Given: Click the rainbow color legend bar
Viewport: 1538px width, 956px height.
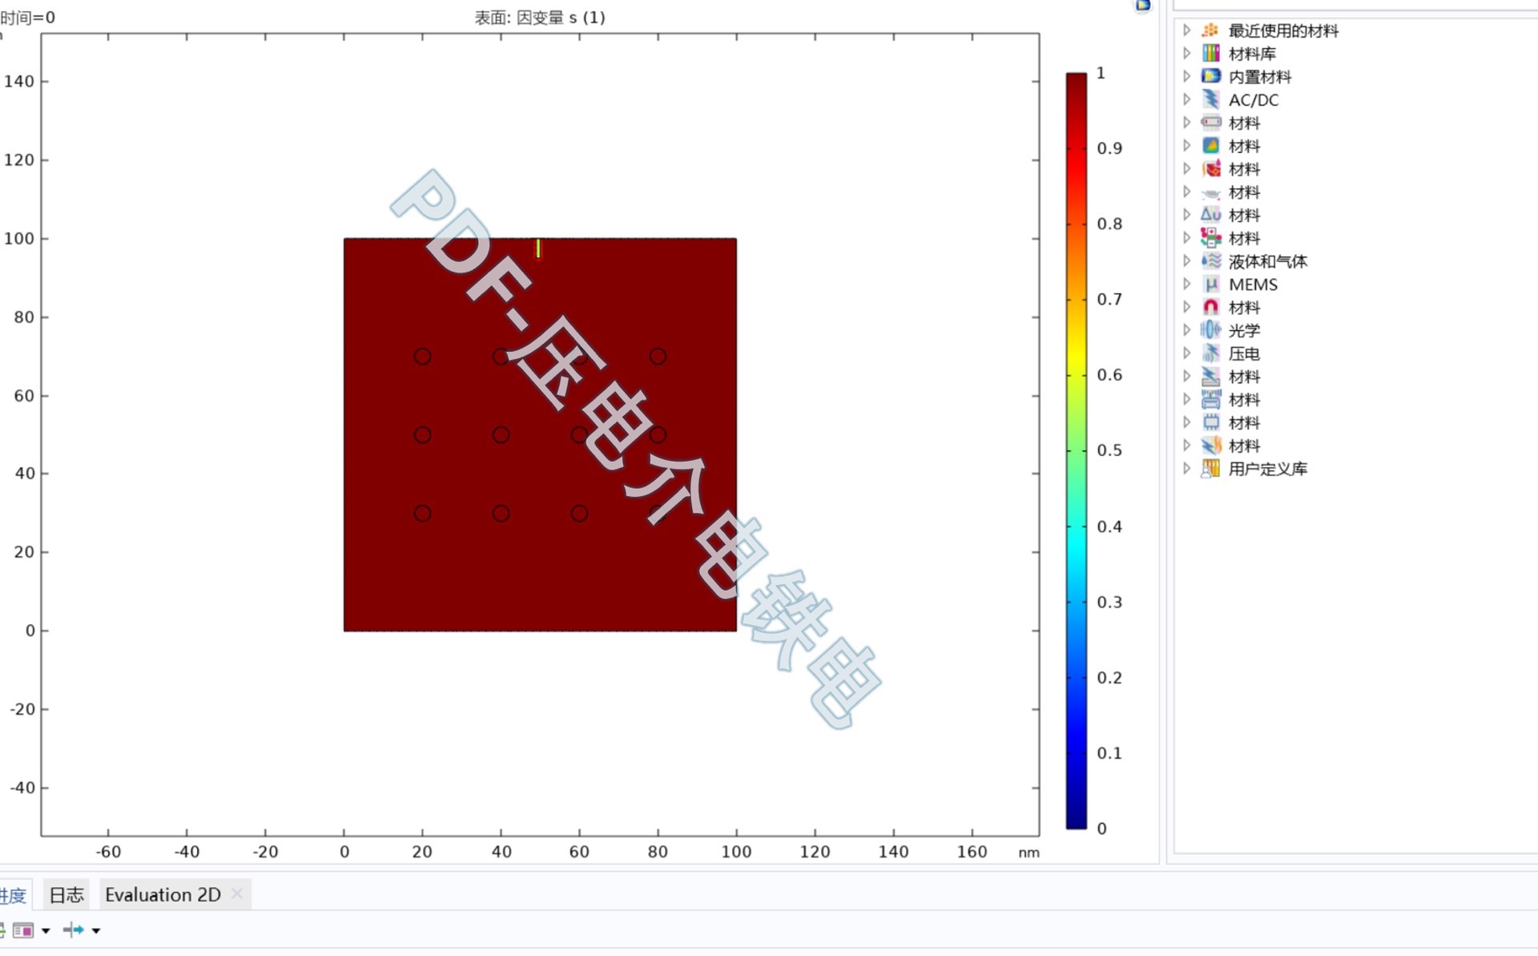Looking at the screenshot, I should tap(1076, 449).
